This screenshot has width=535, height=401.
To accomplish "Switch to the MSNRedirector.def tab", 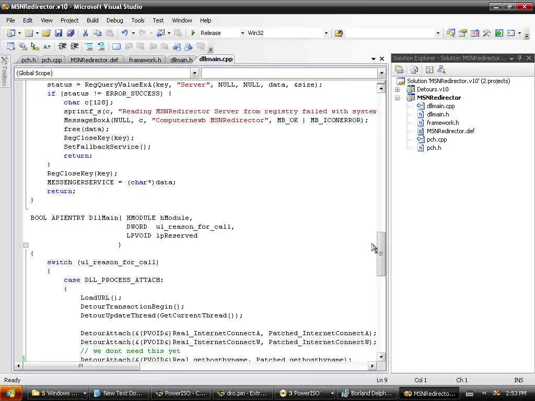I will (x=94, y=60).
